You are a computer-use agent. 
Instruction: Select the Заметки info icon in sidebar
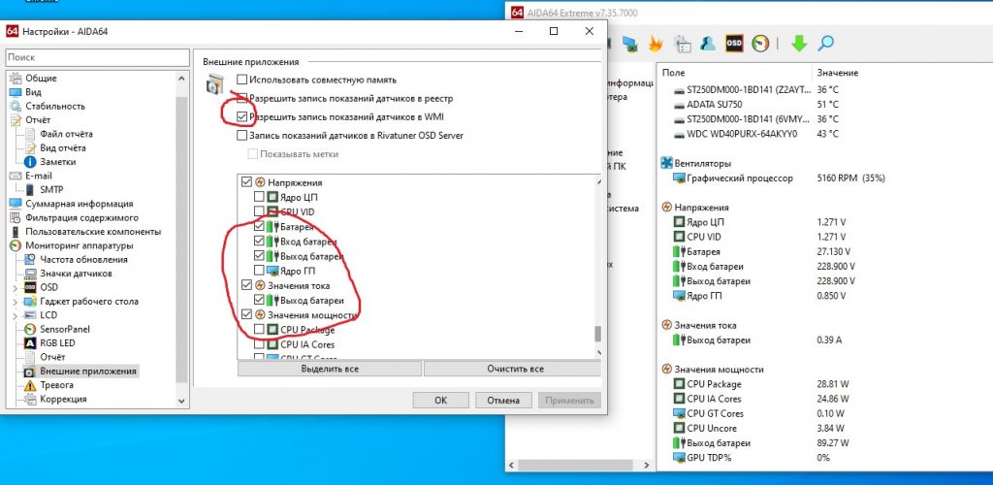[30, 162]
